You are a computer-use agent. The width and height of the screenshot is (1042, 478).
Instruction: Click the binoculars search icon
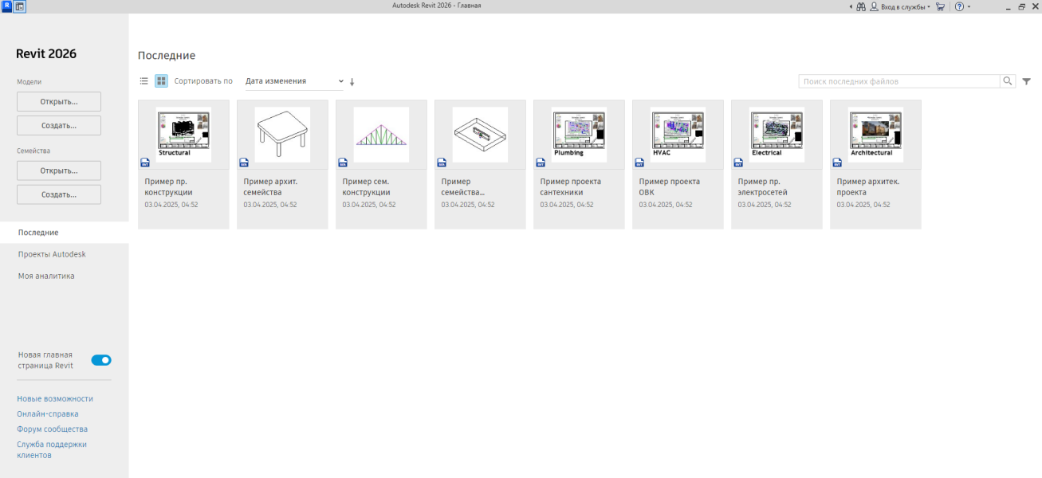point(861,6)
